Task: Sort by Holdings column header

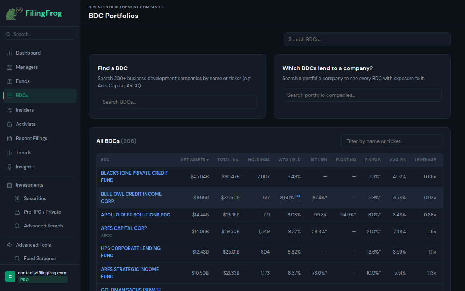Action: pyautogui.click(x=259, y=160)
